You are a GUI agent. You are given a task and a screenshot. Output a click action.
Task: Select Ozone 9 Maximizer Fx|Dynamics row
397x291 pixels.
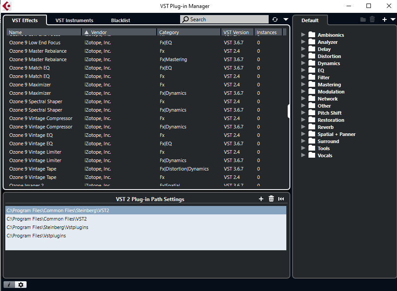point(146,93)
